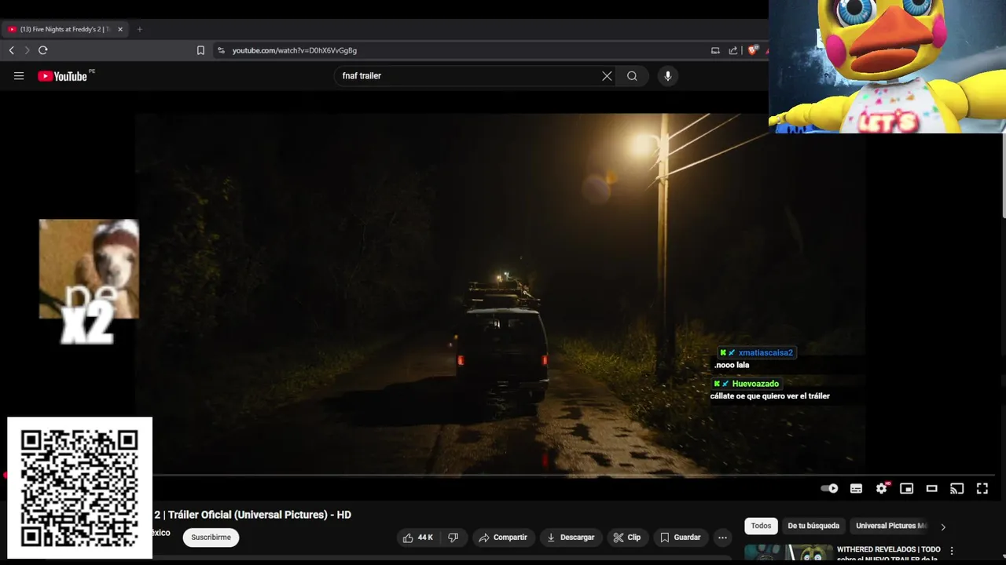This screenshot has height=565, width=1006.
Task: Bookmark this page icon in address bar
Action: [x=200, y=50]
